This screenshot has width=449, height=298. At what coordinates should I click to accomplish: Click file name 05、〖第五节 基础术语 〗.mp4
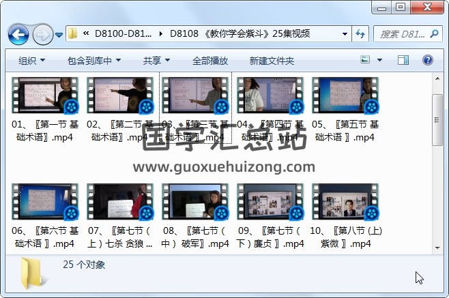coord(345,131)
